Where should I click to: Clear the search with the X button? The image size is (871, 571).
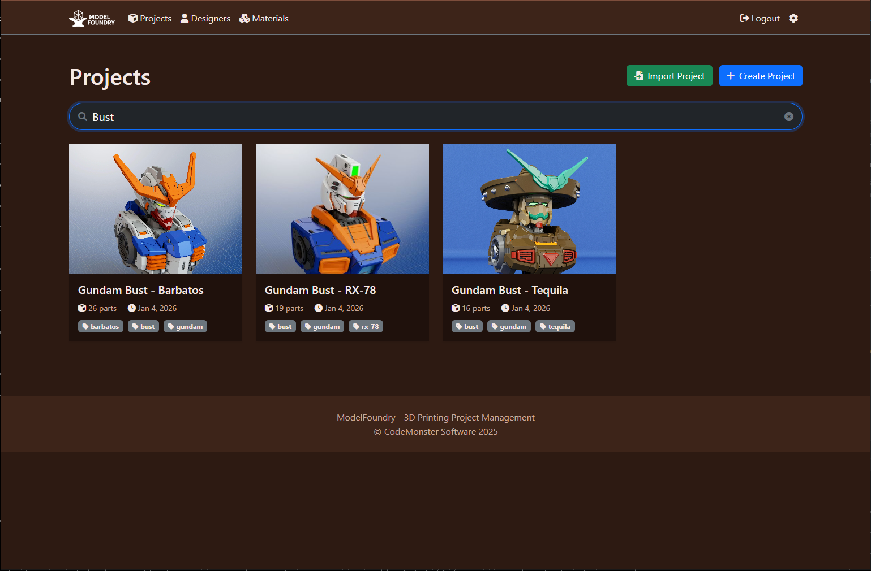coord(789,116)
